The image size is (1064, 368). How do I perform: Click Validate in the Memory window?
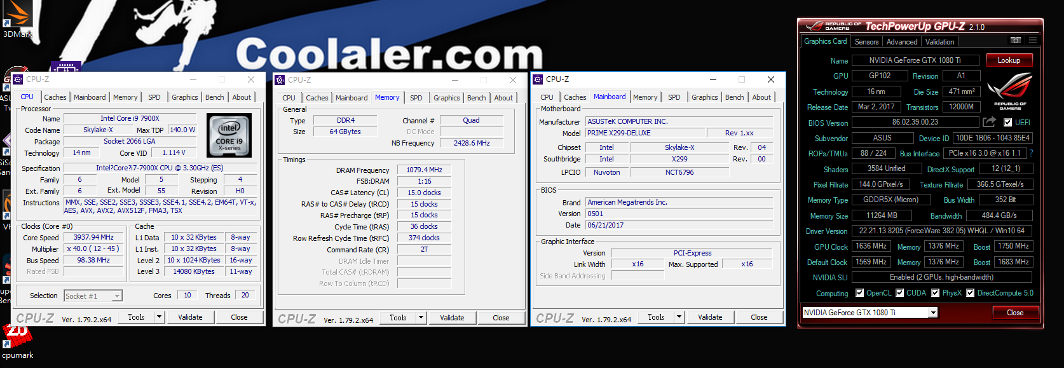click(x=452, y=318)
